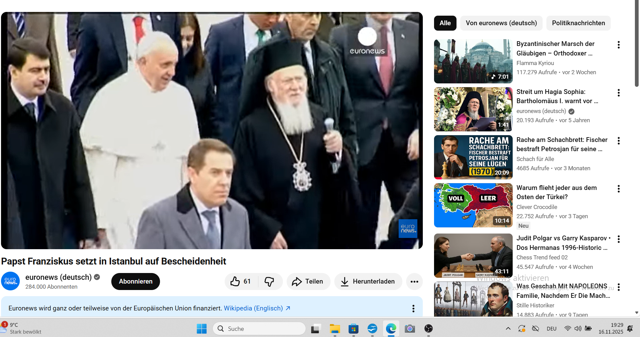Open Microsoft Edge in taskbar
The width and height of the screenshot is (640, 337).
click(391, 328)
